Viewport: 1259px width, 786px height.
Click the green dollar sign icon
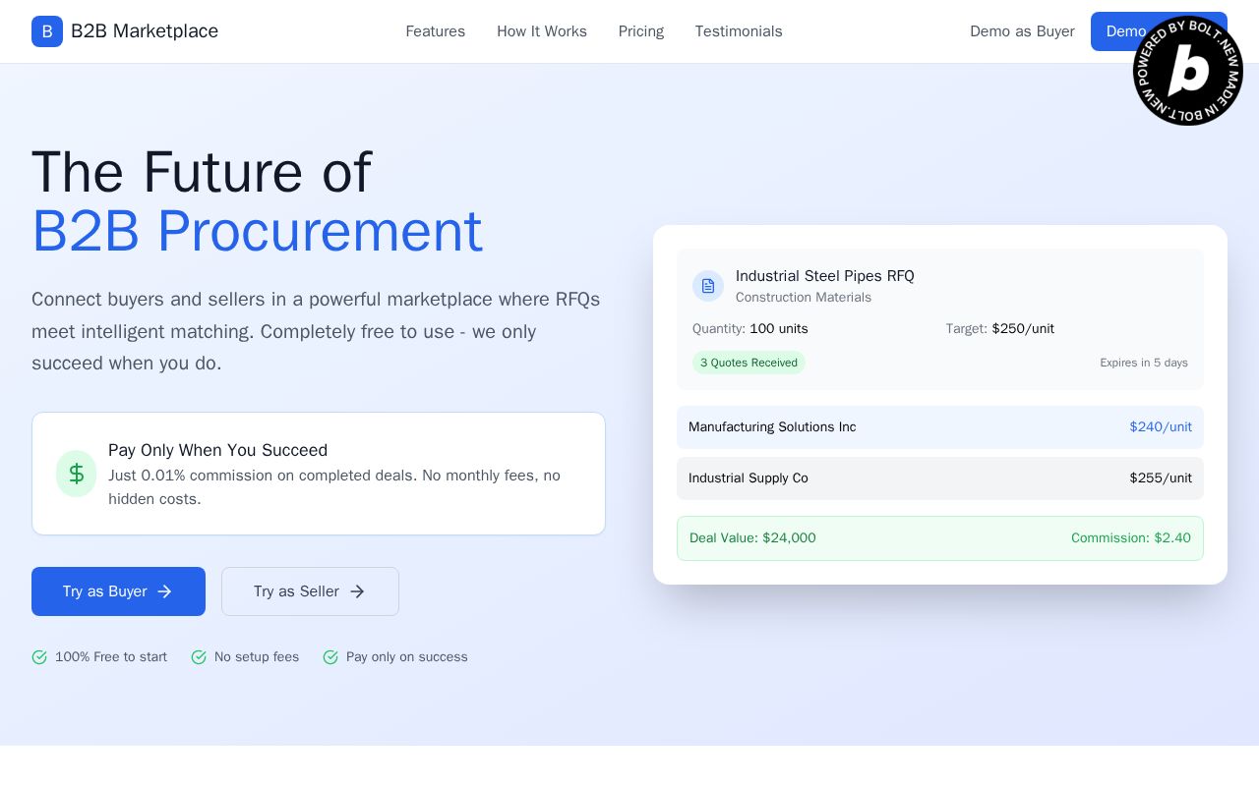(x=77, y=474)
